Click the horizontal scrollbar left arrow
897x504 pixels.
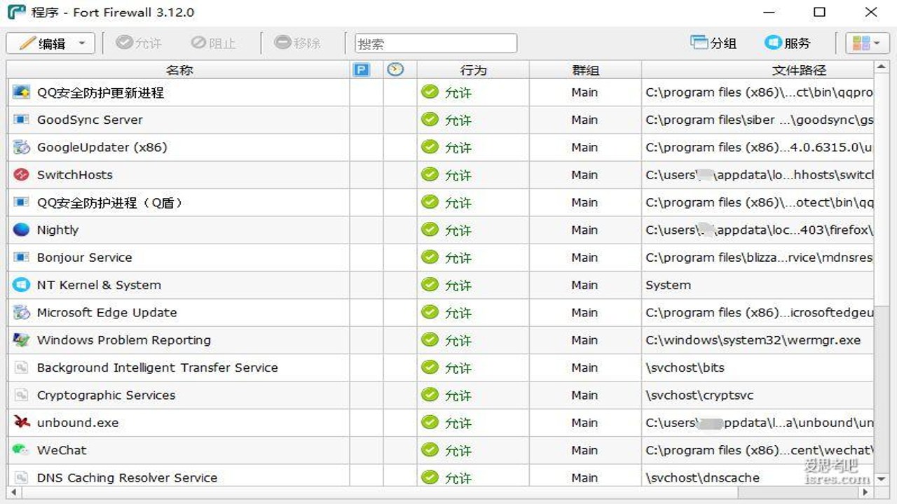point(13,493)
